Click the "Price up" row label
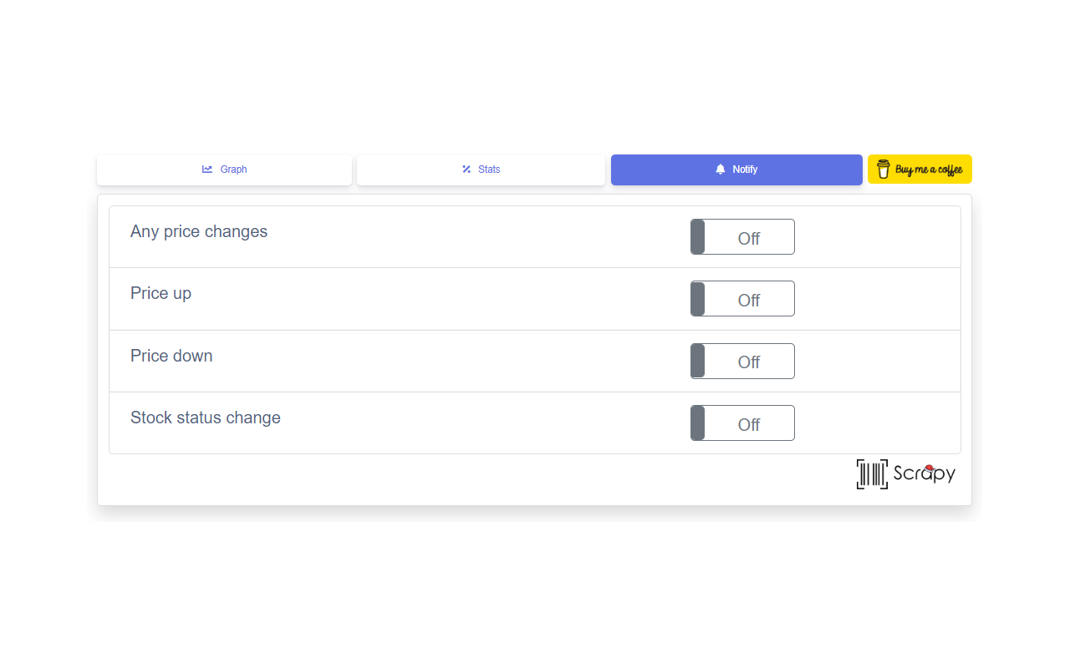1070x668 pixels. coord(160,293)
